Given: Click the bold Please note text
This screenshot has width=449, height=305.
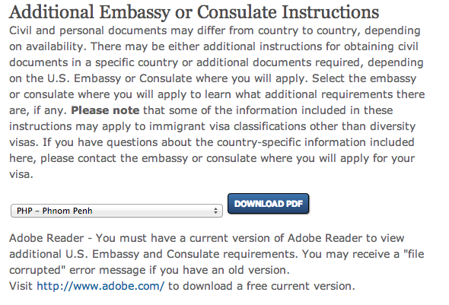Looking at the screenshot, I should click(x=105, y=110).
